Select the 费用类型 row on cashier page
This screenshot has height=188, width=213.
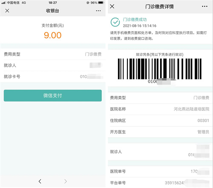53,54
